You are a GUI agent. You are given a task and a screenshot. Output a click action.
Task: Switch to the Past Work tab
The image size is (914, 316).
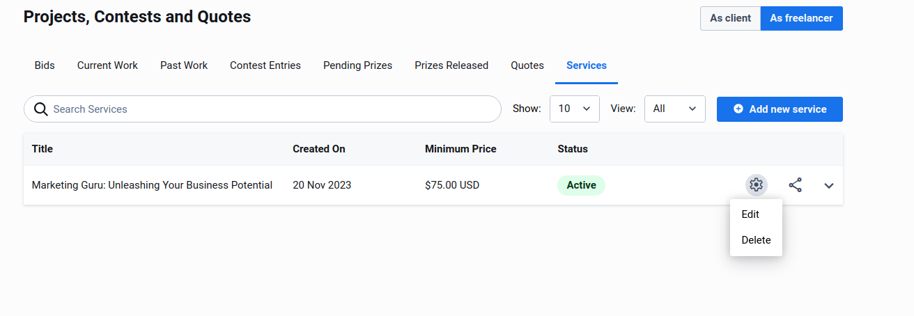click(184, 65)
